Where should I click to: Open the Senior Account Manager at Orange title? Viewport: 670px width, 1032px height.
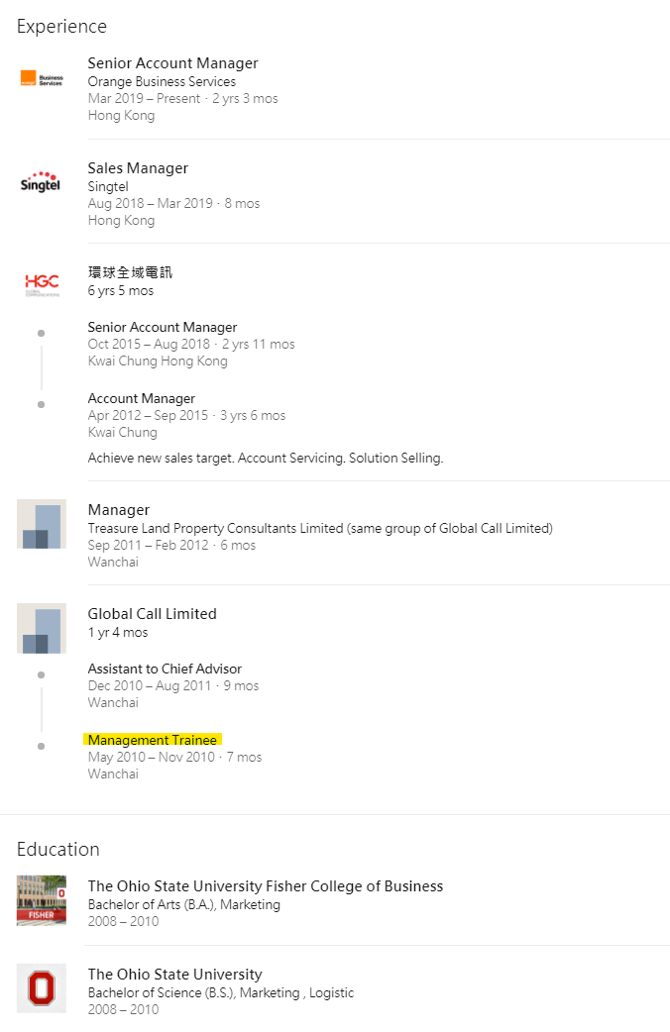tap(172, 63)
